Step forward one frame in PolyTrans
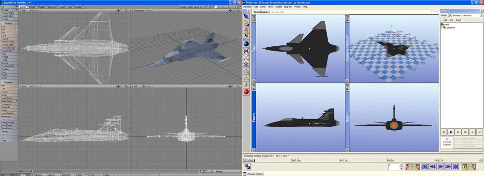This screenshot has width=484, height=176. [448, 166]
